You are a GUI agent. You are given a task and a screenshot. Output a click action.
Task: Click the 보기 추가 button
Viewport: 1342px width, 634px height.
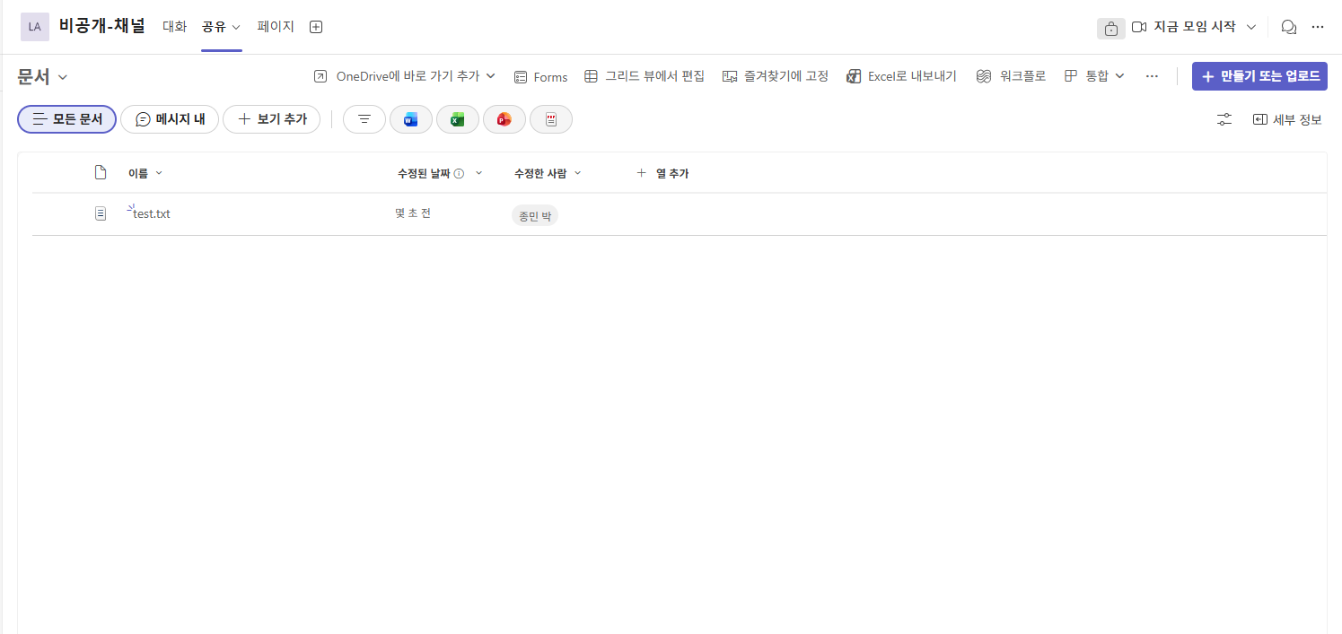tap(271, 119)
